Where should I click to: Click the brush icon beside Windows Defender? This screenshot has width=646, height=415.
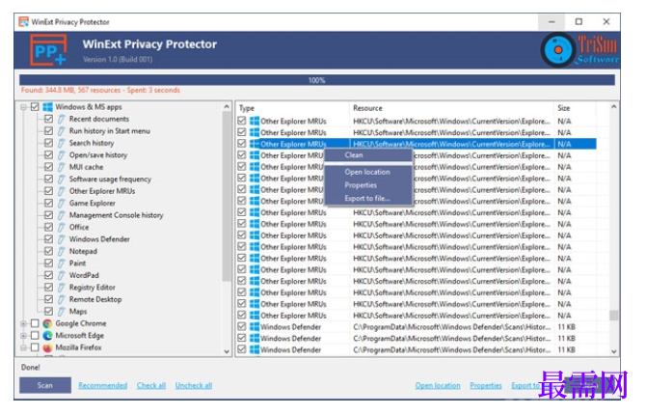[x=62, y=239]
